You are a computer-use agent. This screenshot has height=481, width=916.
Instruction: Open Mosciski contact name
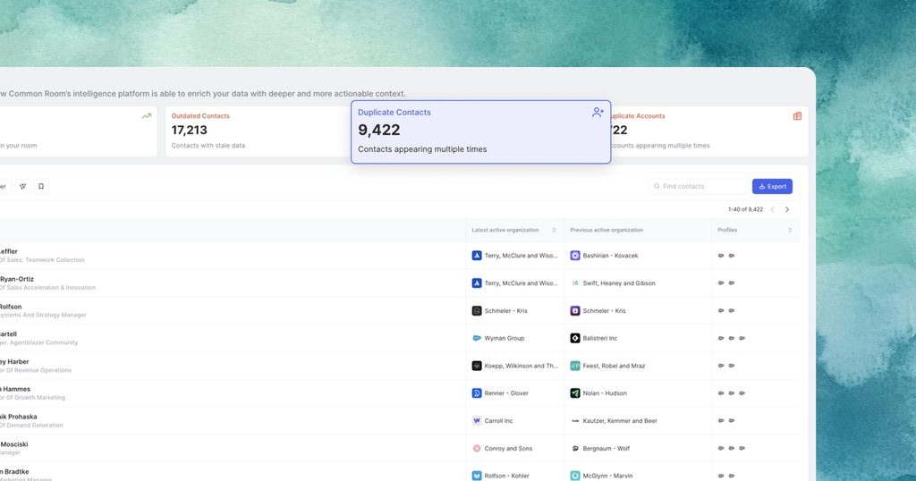point(14,444)
